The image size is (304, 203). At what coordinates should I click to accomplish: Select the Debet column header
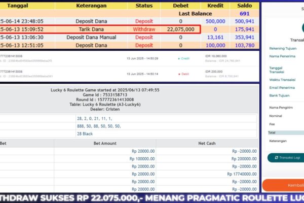(x=181, y=6)
